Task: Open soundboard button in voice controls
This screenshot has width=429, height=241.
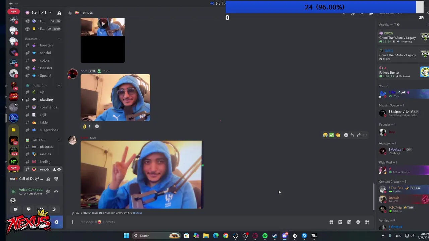Action: (54, 209)
